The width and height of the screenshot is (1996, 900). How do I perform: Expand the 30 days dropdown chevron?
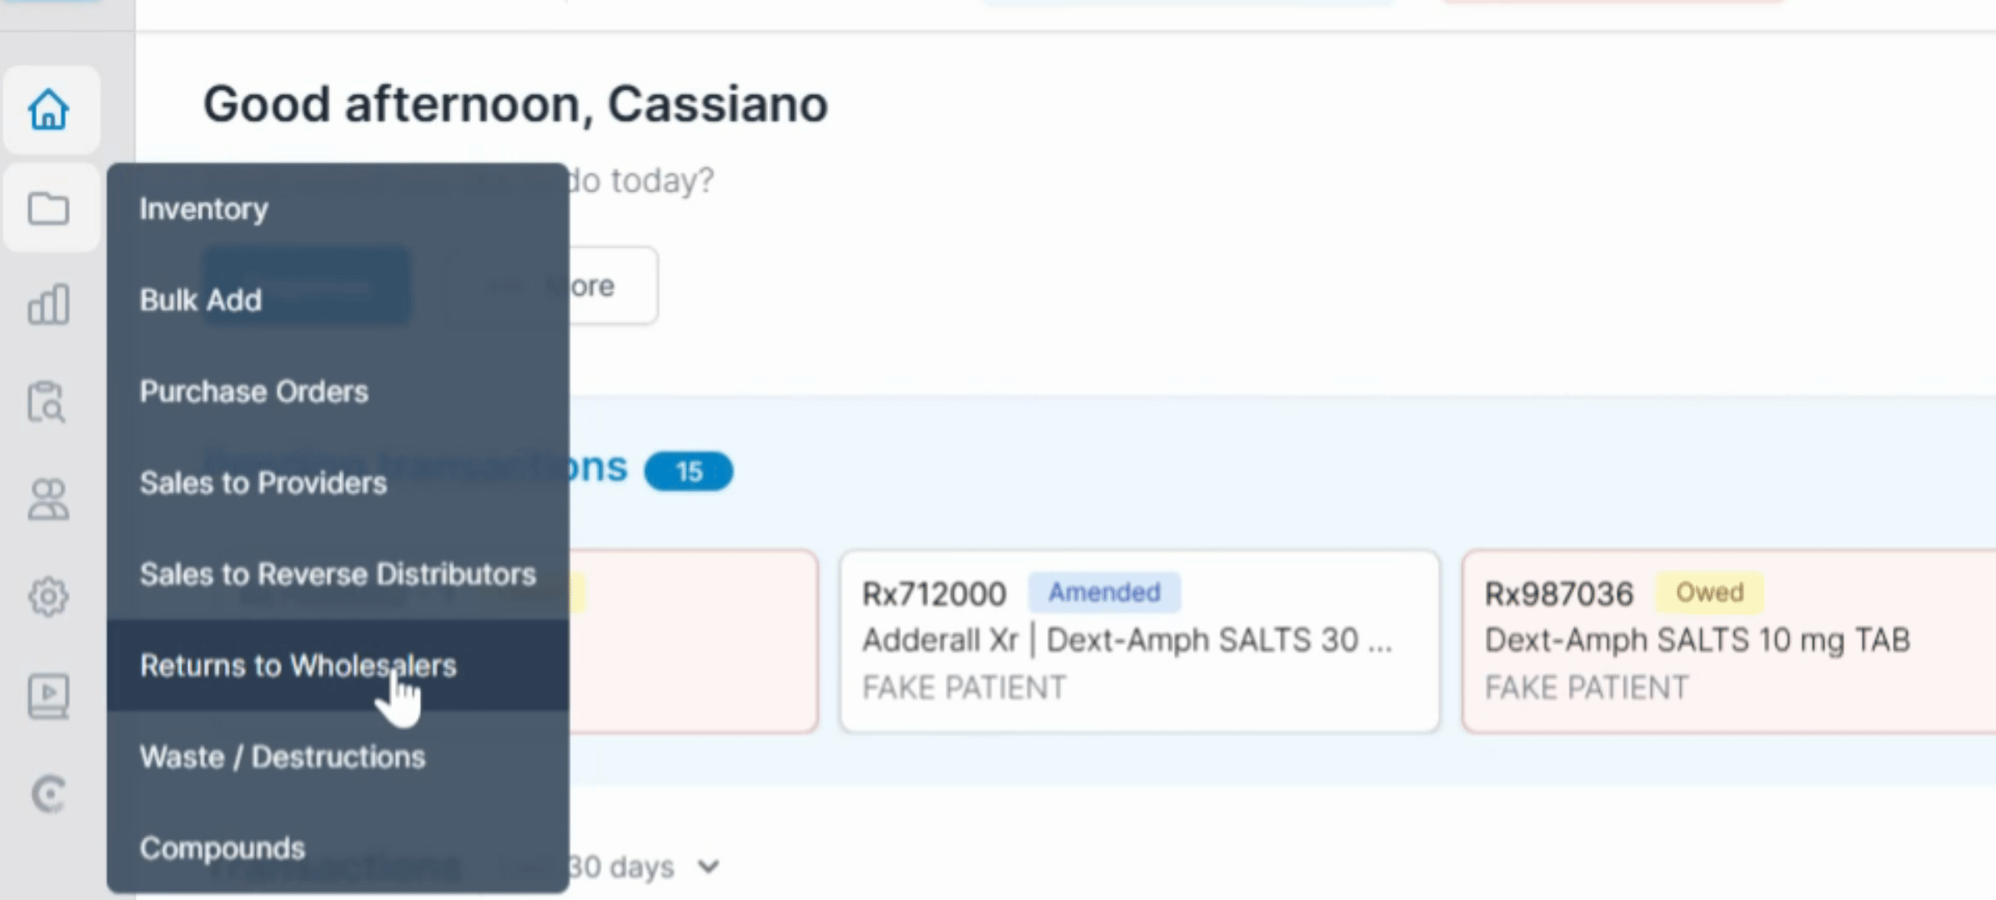pyautogui.click(x=709, y=867)
